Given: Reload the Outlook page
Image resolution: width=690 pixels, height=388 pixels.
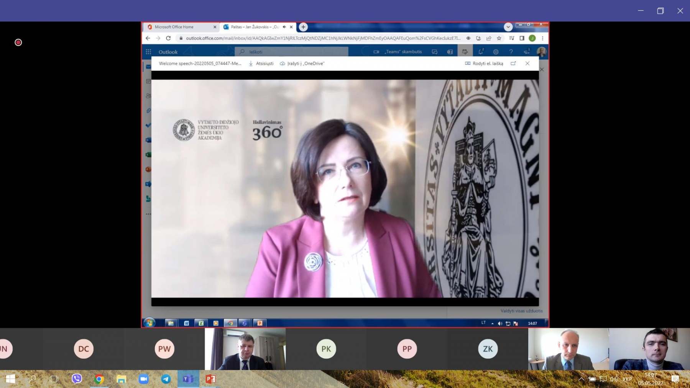Looking at the screenshot, I should click(168, 38).
